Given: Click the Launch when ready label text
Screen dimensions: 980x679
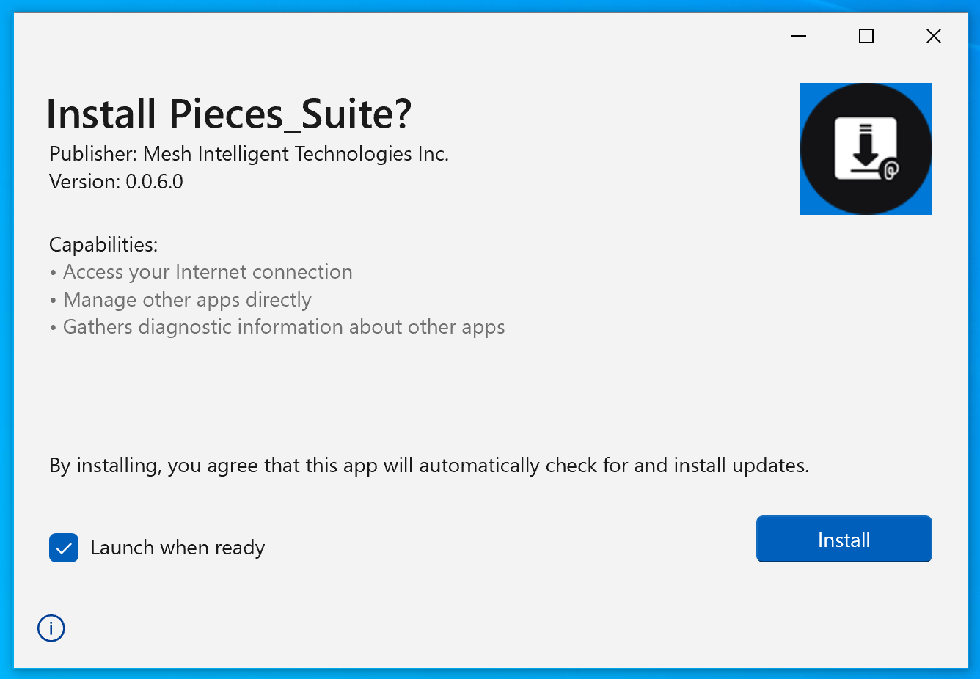Looking at the screenshot, I should (x=178, y=547).
